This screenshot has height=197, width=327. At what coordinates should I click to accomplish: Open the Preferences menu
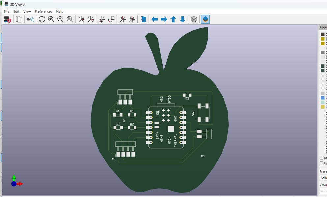click(43, 11)
